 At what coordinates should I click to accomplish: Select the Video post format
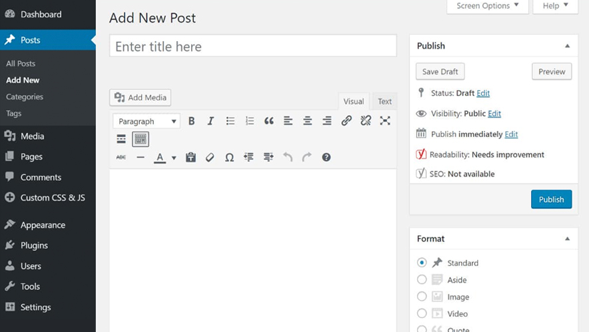click(422, 313)
